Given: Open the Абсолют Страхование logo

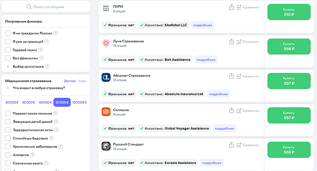Looking at the screenshot, I should (x=106, y=77).
